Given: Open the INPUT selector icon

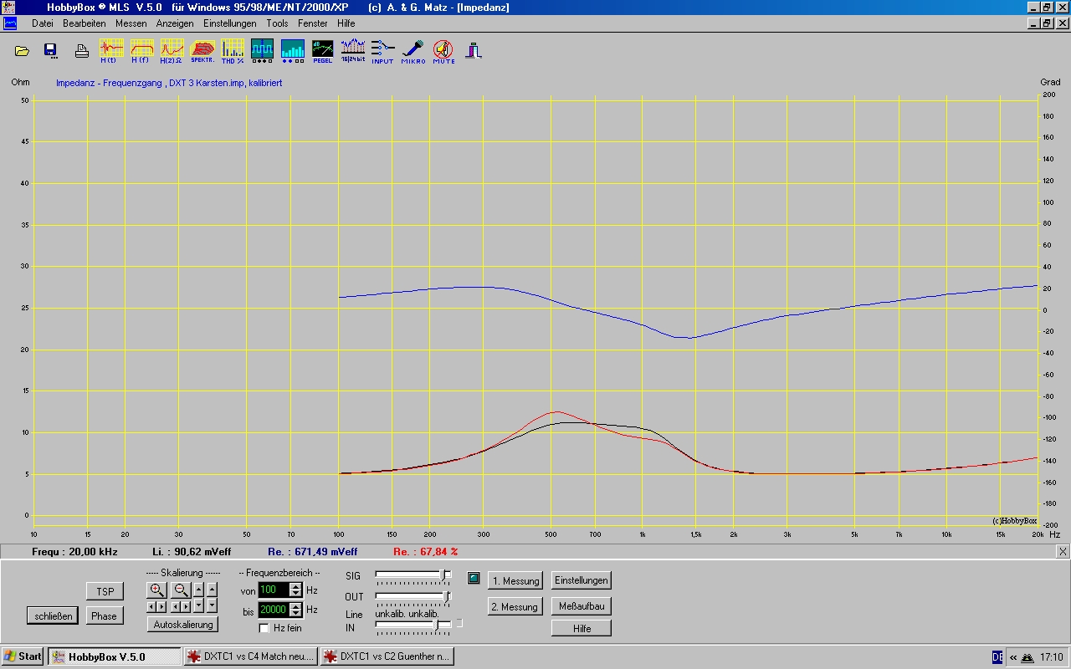Looking at the screenshot, I should pos(382,51).
